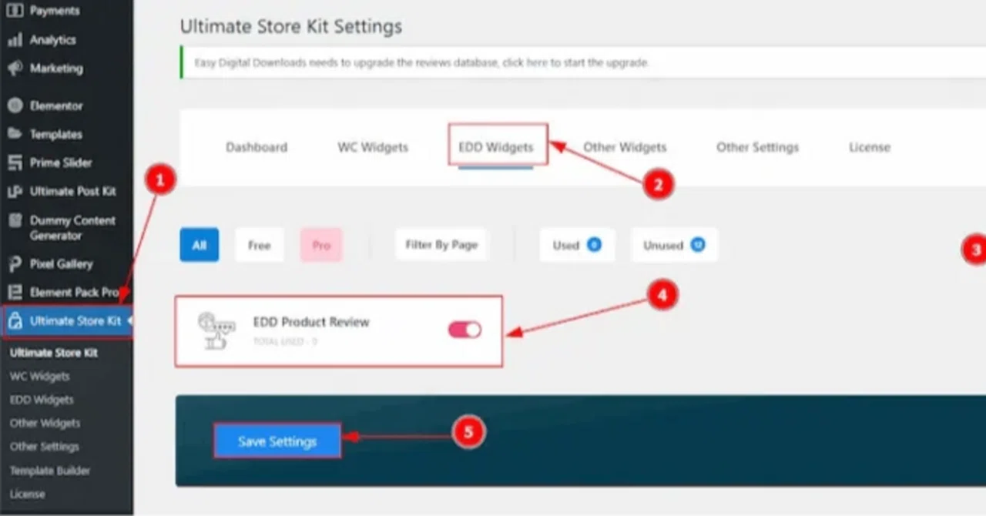Toggle the EDD Product Review switch
This screenshot has width=986, height=516.
[x=464, y=330]
